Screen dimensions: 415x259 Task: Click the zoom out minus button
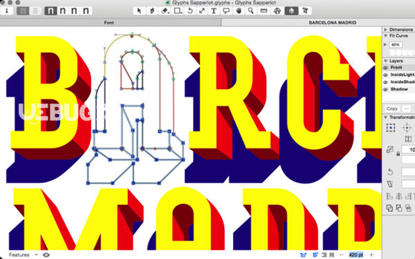341,255
